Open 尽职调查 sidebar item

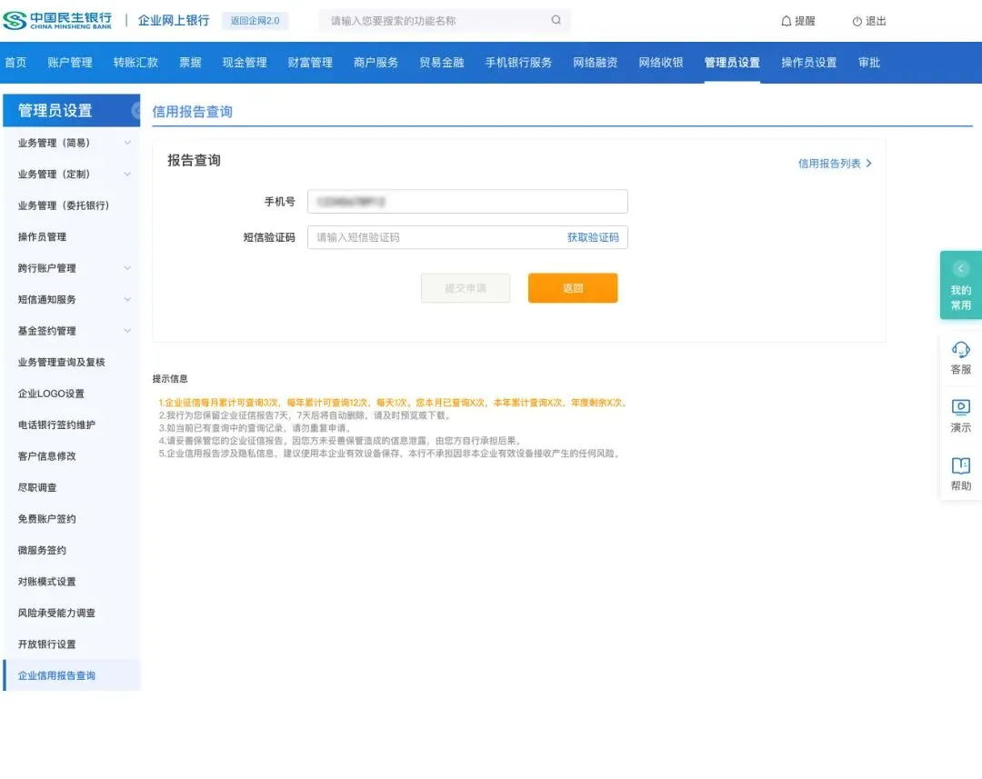click(x=72, y=487)
